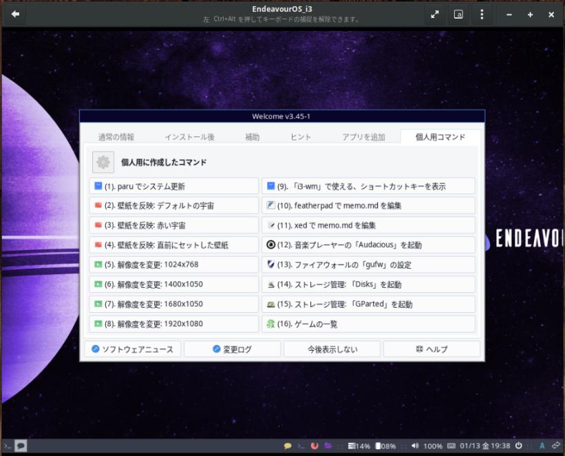Edit memo.md with xed (11)
The width and height of the screenshot is (565, 456).
click(x=368, y=225)
